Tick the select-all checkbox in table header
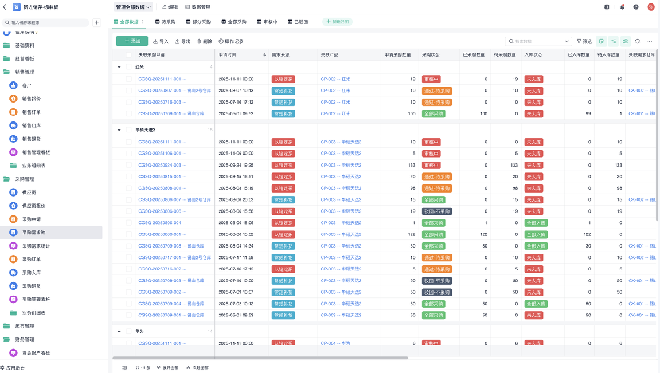The height and width of the screenshot is (373, 660). tap(129, 55)
